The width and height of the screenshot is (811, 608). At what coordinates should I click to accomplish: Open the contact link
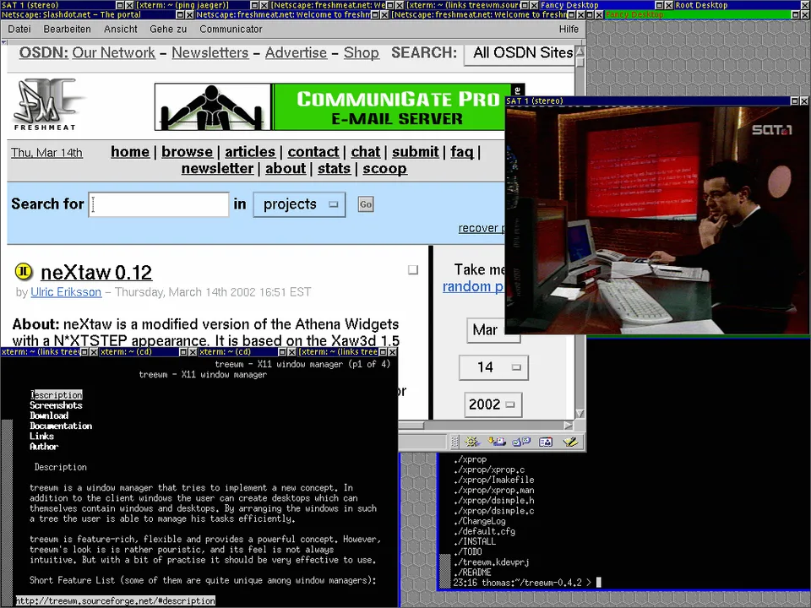pos(313,152)
